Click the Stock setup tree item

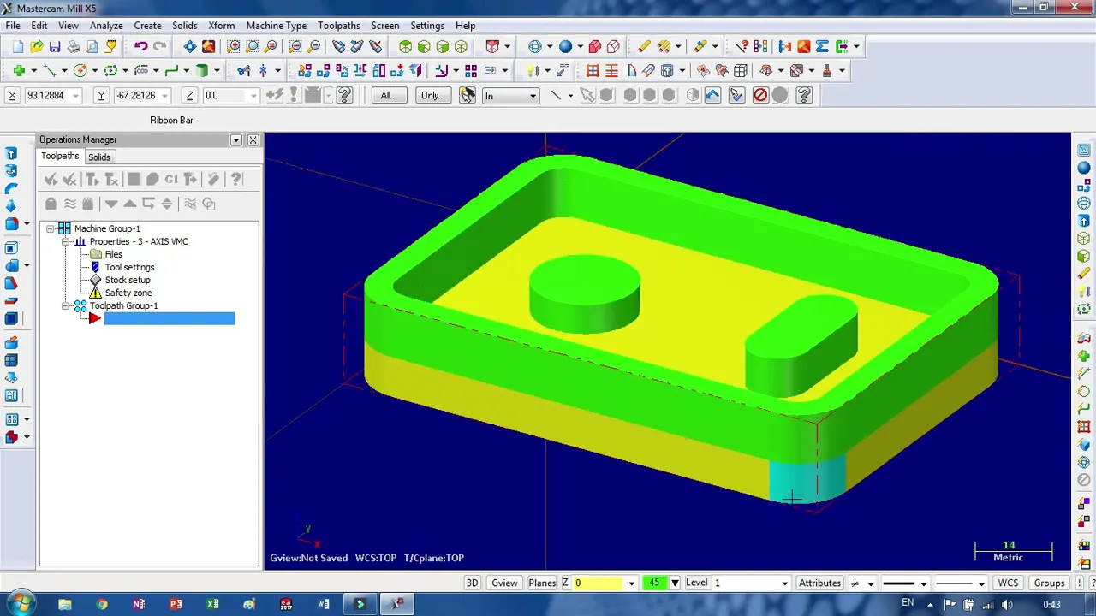[127, 280]
